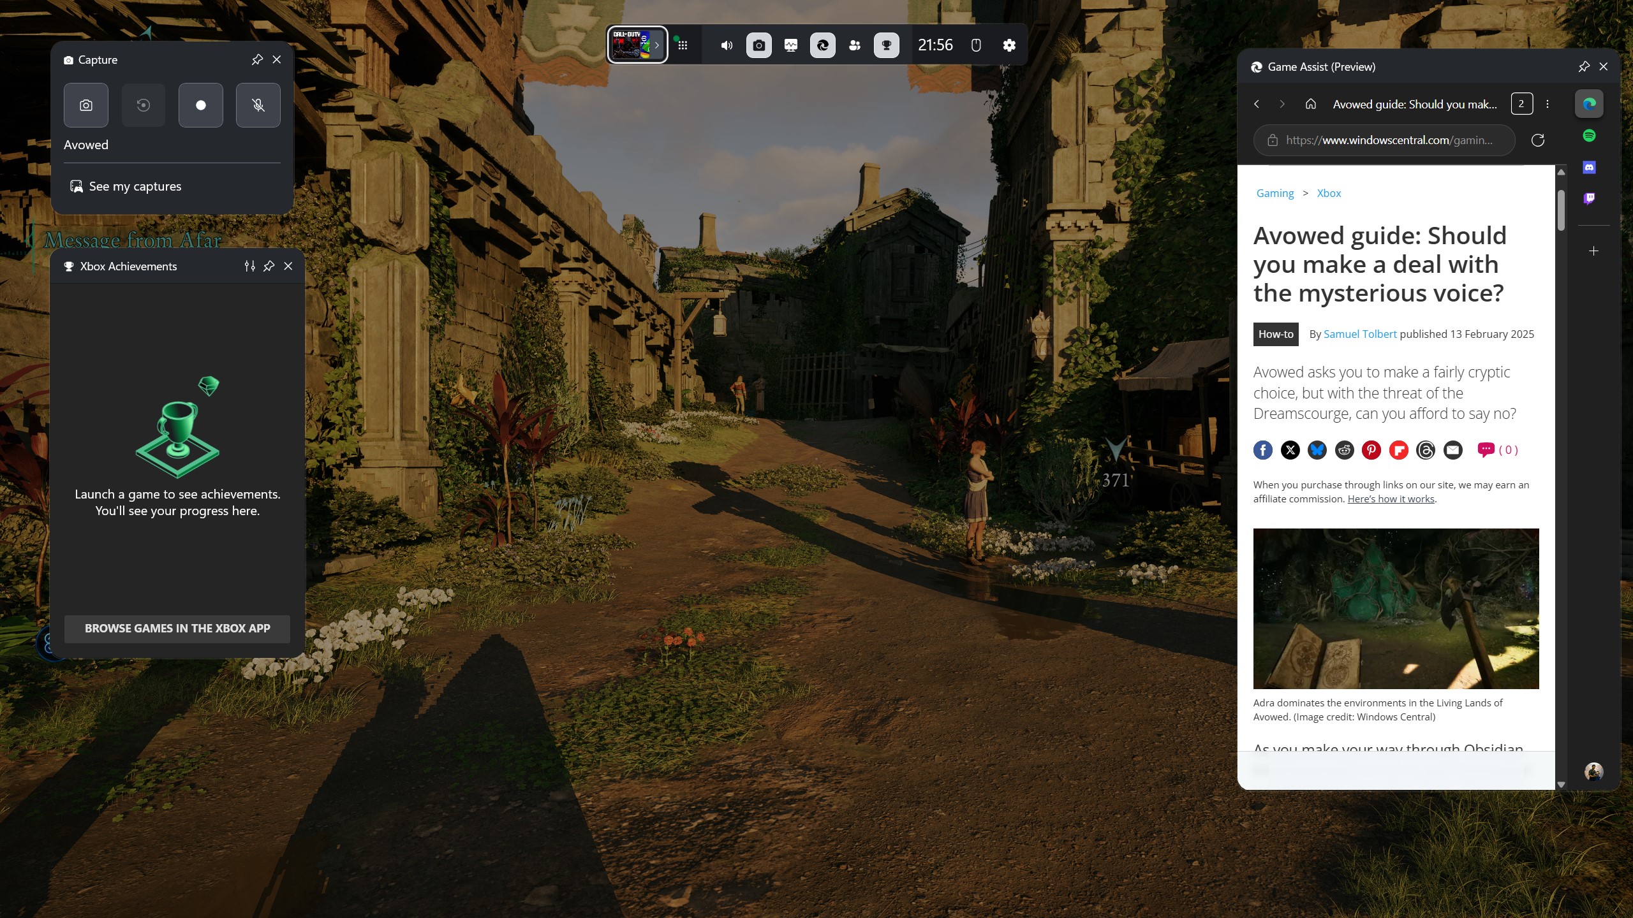This screenshot has width=1633, height=918.
Task: Click the Game Assist Copilot icon
Action: click(x=1589, y=103)
